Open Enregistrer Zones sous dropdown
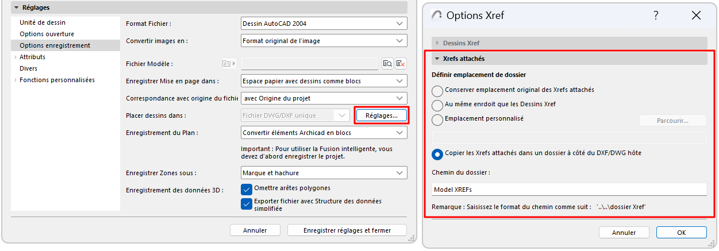The width and height of the screenshot is (719, 251). [x=324, y=173]
